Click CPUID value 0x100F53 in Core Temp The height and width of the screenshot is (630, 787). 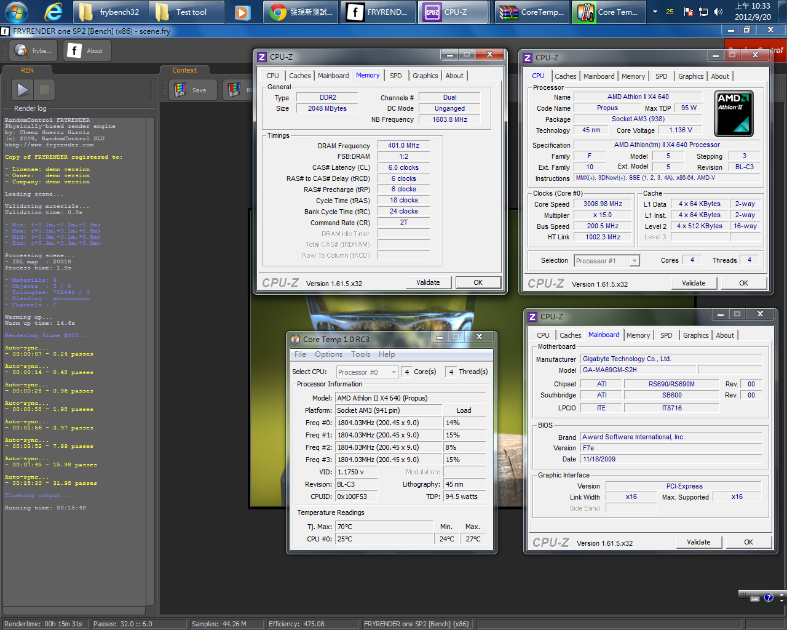pos(356,496)
